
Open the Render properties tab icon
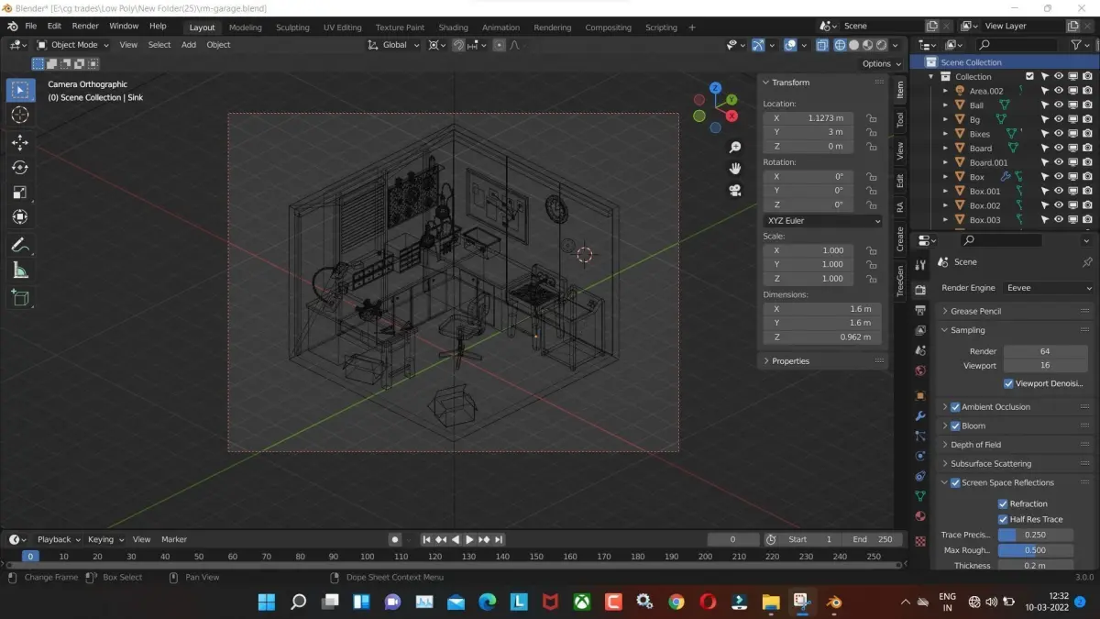tap(920, 290)
